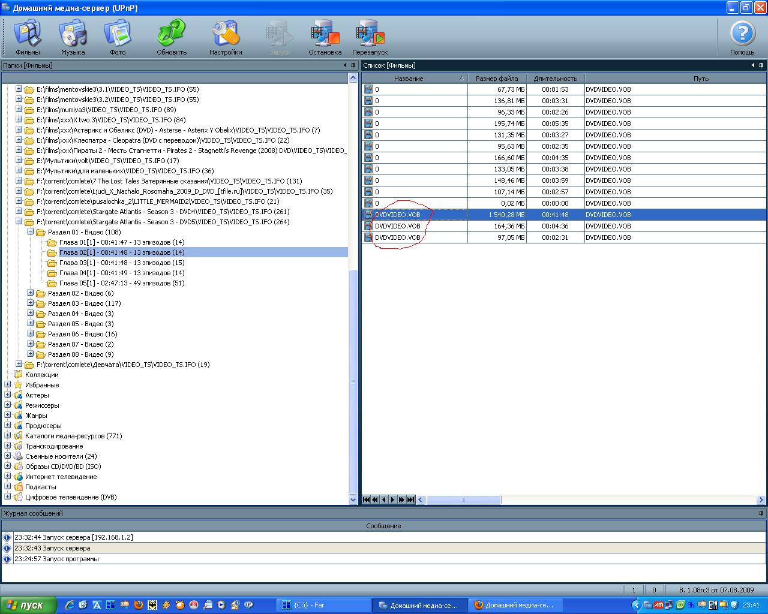Open the Фильмы (Movies) toolbar icon
Image resolution: width=768 pixels, height=614 pixels.
[28, 37]
